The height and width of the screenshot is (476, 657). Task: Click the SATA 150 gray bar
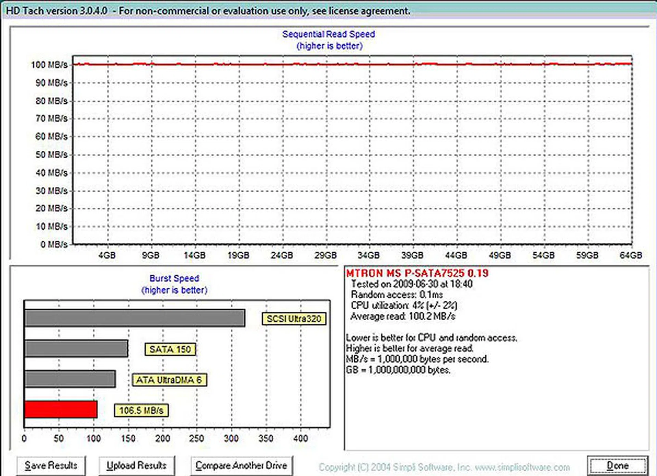click(76, 349)
